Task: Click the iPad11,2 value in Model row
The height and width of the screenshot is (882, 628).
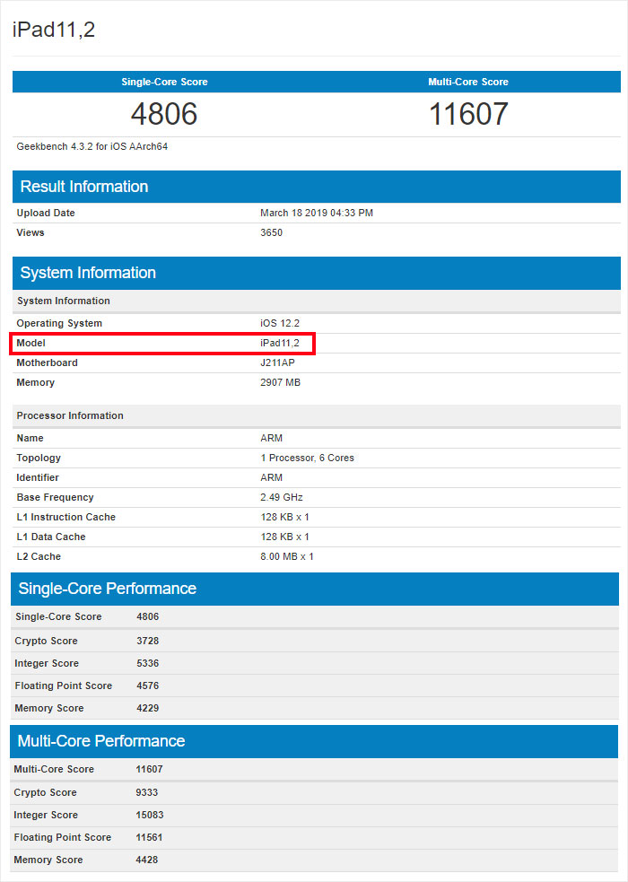Action: pyautogui.click(x=279, y=343)
